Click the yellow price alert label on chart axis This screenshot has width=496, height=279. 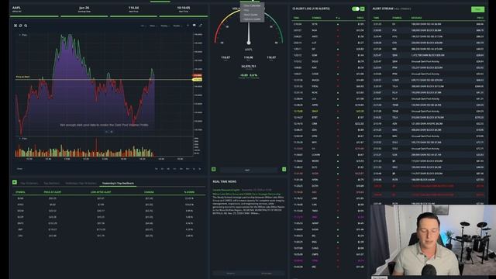point(197,79)
